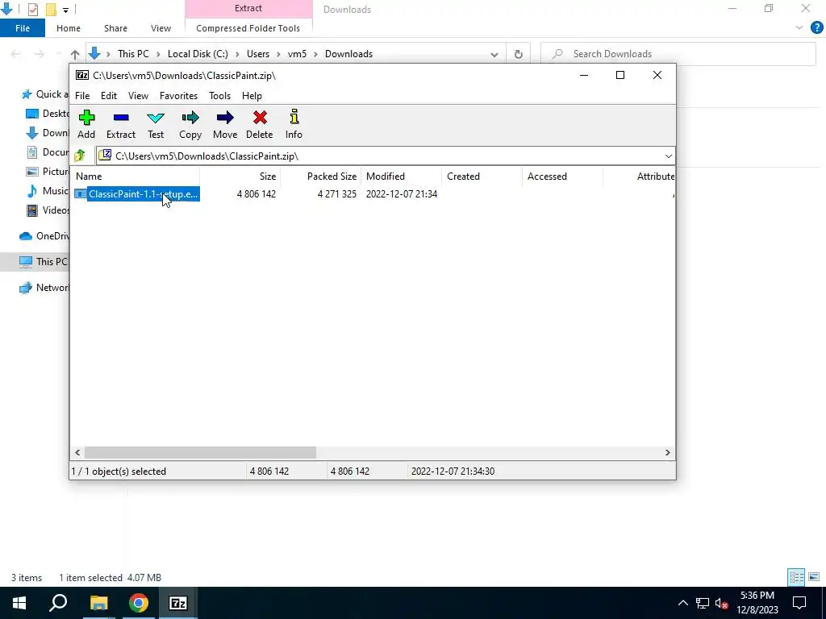Open Windows taskbar search
Viewport: 826px width, 619px height.
coord(58,603)
